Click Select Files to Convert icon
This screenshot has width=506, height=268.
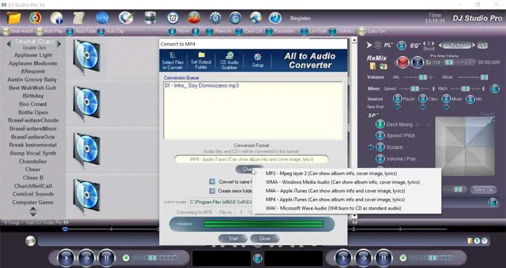(x=173, y=61)
